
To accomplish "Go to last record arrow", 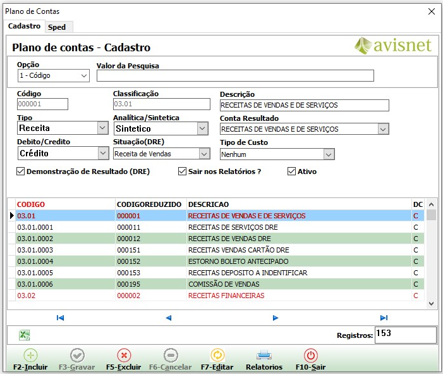I will coord(384,318).
